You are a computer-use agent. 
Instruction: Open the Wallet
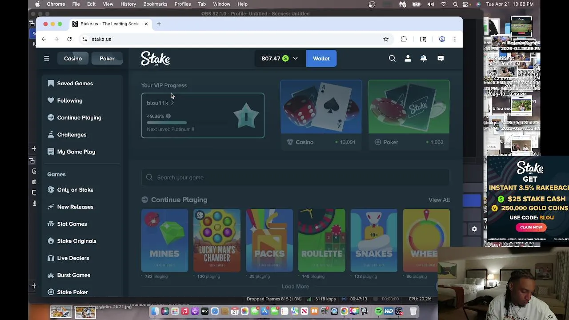[x=321, y=58]
